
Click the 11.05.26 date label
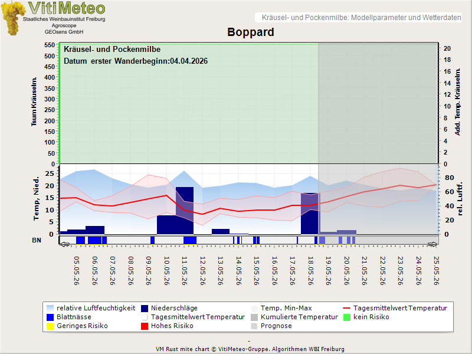point(185,271)
